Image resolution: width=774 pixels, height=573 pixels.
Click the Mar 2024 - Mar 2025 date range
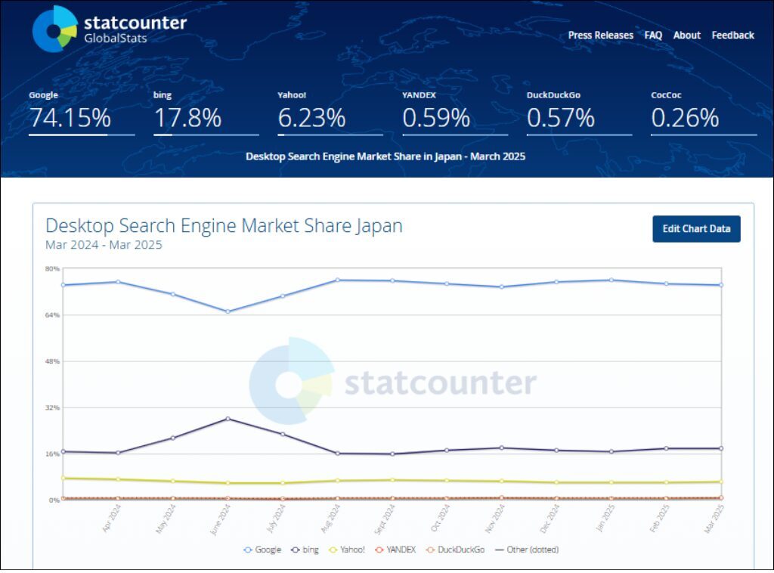[x=104, y=245]
